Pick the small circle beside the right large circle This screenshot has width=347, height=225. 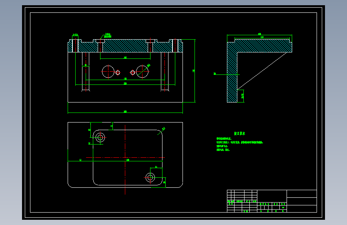[132, 72]
